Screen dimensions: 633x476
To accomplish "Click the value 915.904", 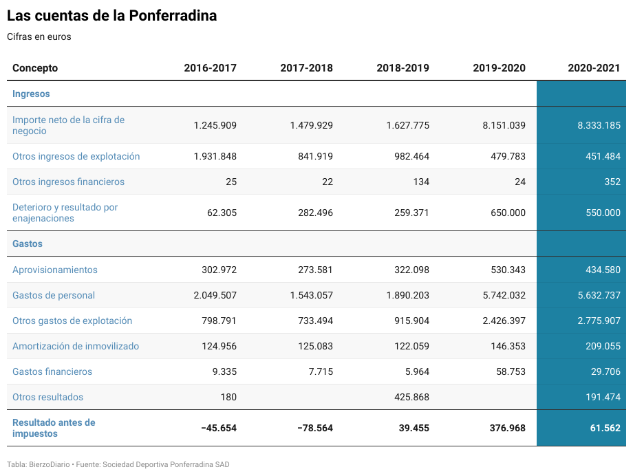I will (x=411, y=321).
